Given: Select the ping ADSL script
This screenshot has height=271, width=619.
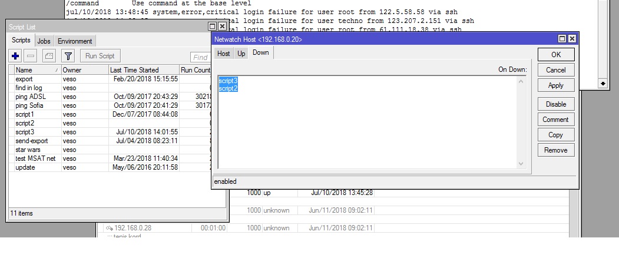Looking at the screenshot, I should 111,97.
